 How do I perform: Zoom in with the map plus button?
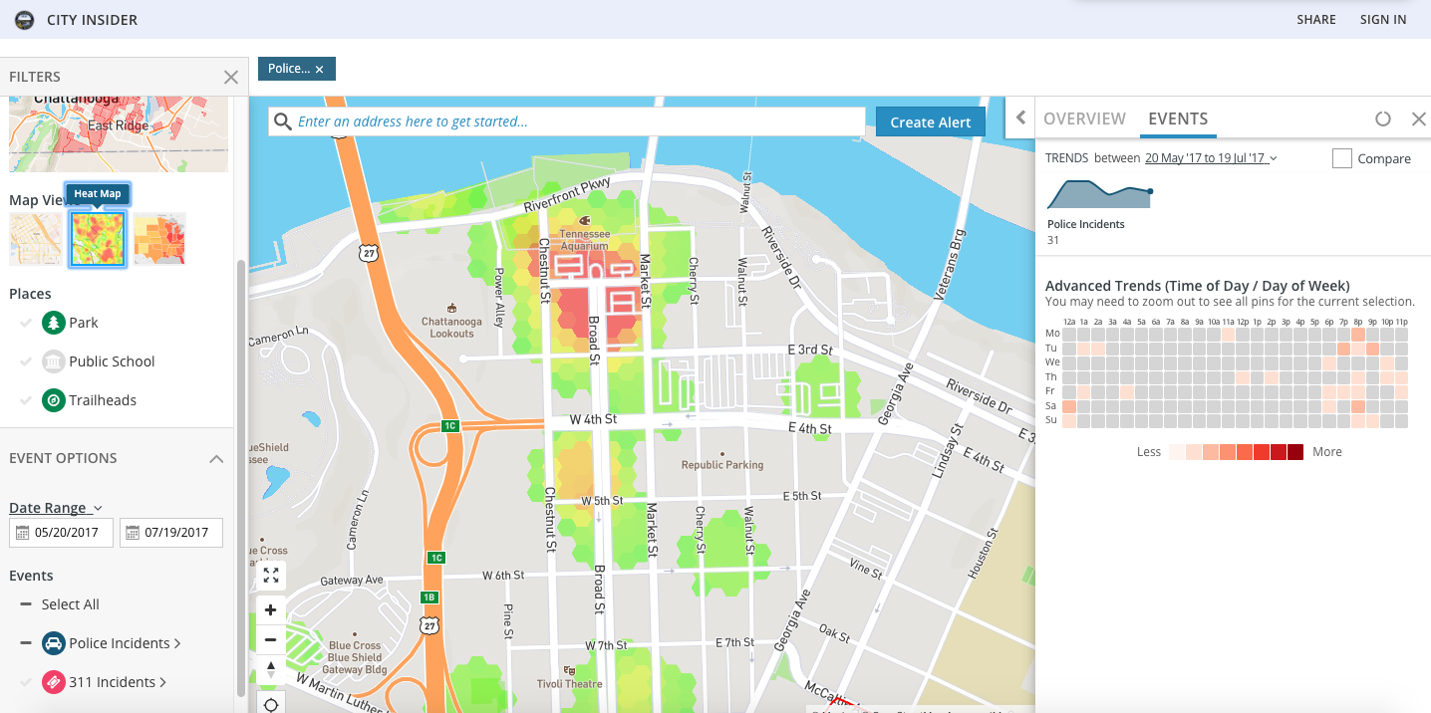pos(270,609)
